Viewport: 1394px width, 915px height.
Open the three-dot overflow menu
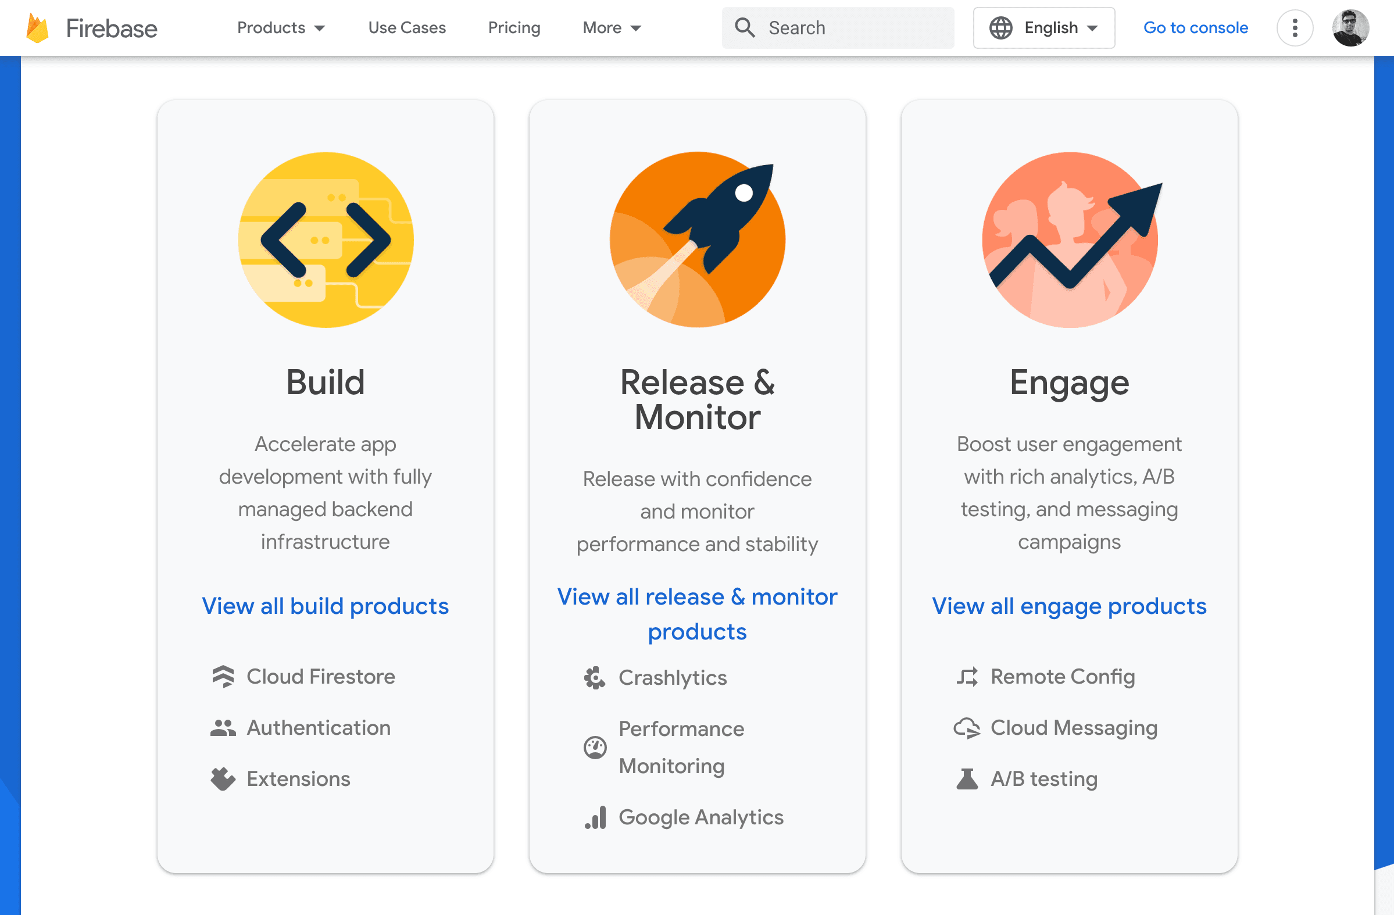point(1295,27)
